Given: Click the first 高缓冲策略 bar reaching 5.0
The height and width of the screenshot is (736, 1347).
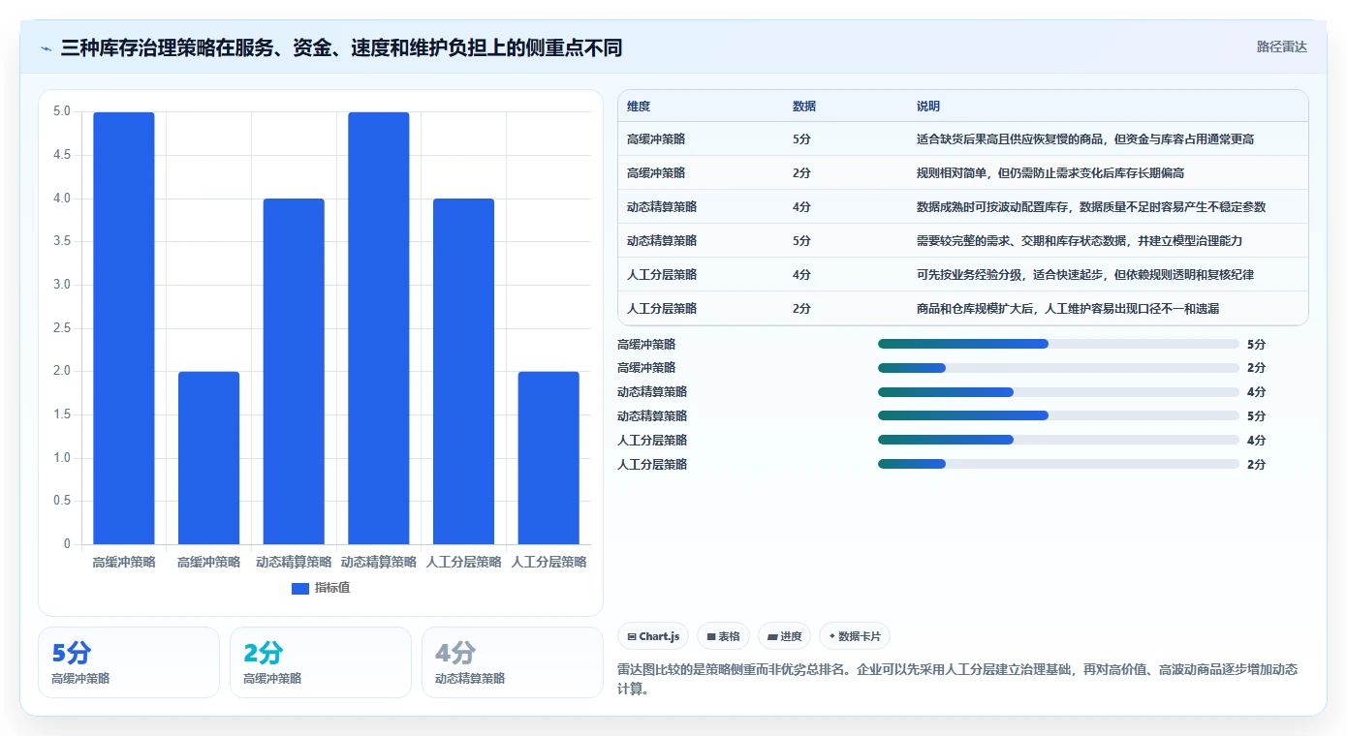Looking at the screenshot, I should pos(124,328).
